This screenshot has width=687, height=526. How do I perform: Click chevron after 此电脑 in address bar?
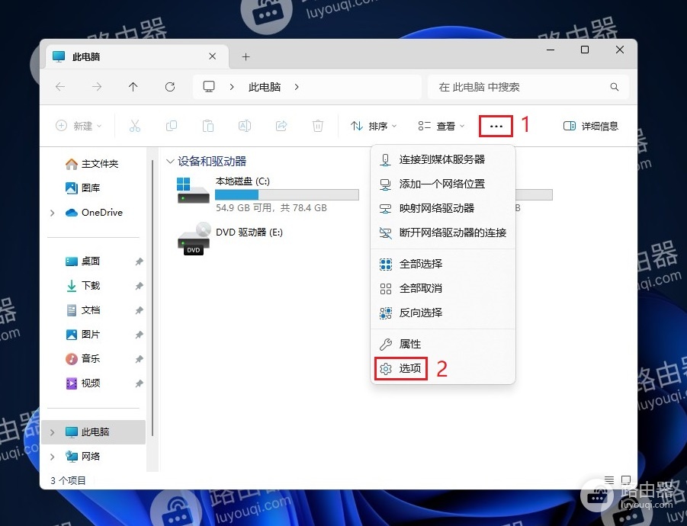click(297, 87)
